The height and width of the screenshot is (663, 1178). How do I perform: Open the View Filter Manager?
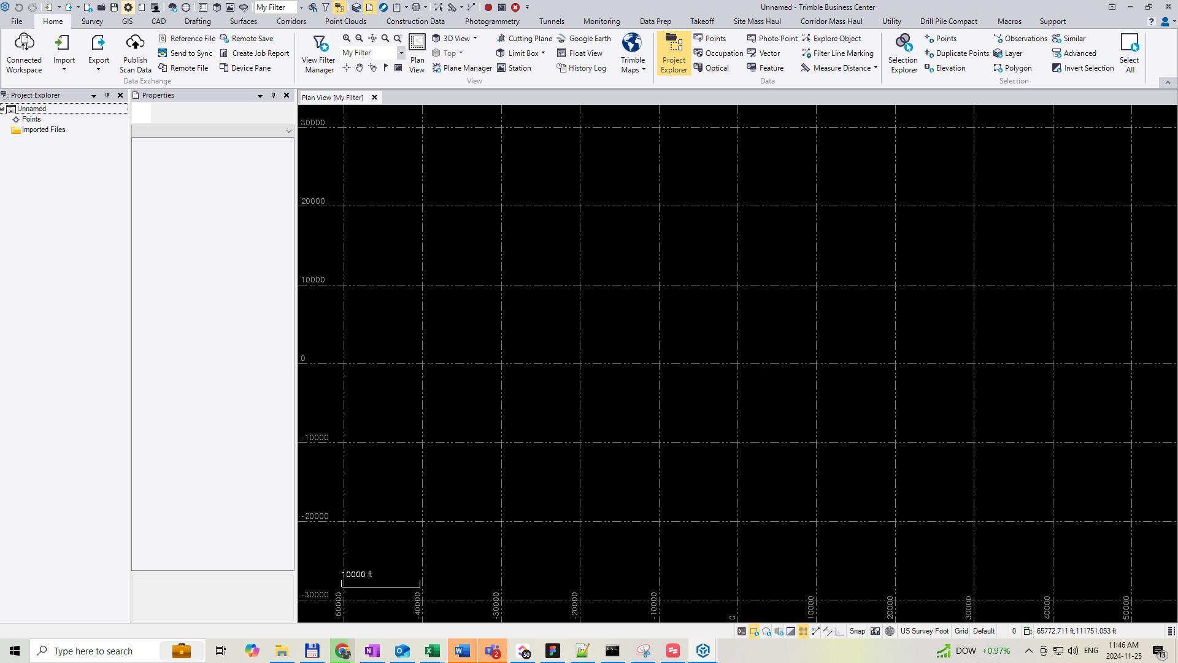pyautogui.click(x=318, y=53)
